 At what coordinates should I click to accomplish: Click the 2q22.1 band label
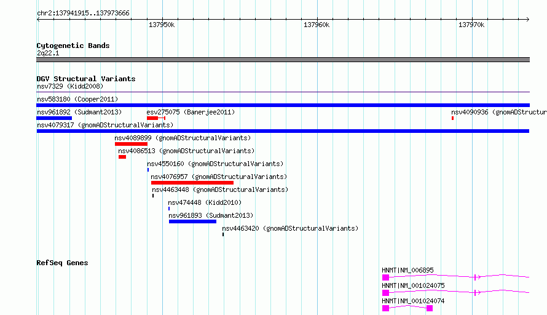[48, 53]
